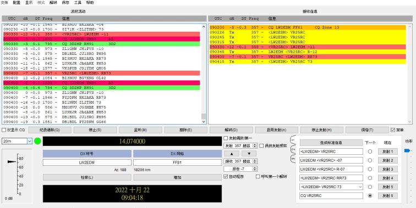Viewport: 416px width, 208px height.
Task: Click the 090415 Tx <LW2EDM> VR25RC 73 row
Action: pyautogui.click(x=308, y=61)
